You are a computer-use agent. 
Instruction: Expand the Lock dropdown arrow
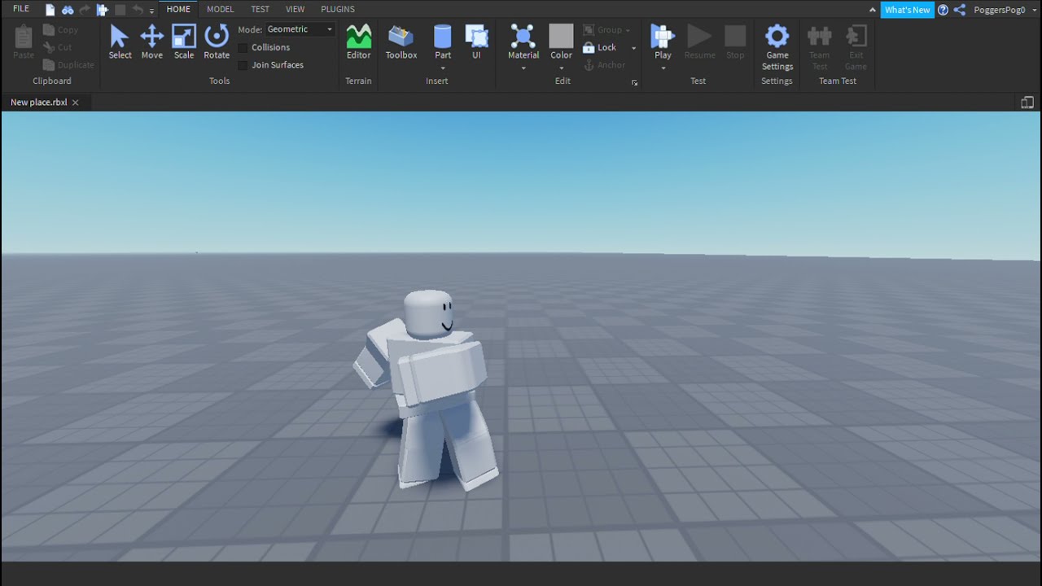coord(633,48)
